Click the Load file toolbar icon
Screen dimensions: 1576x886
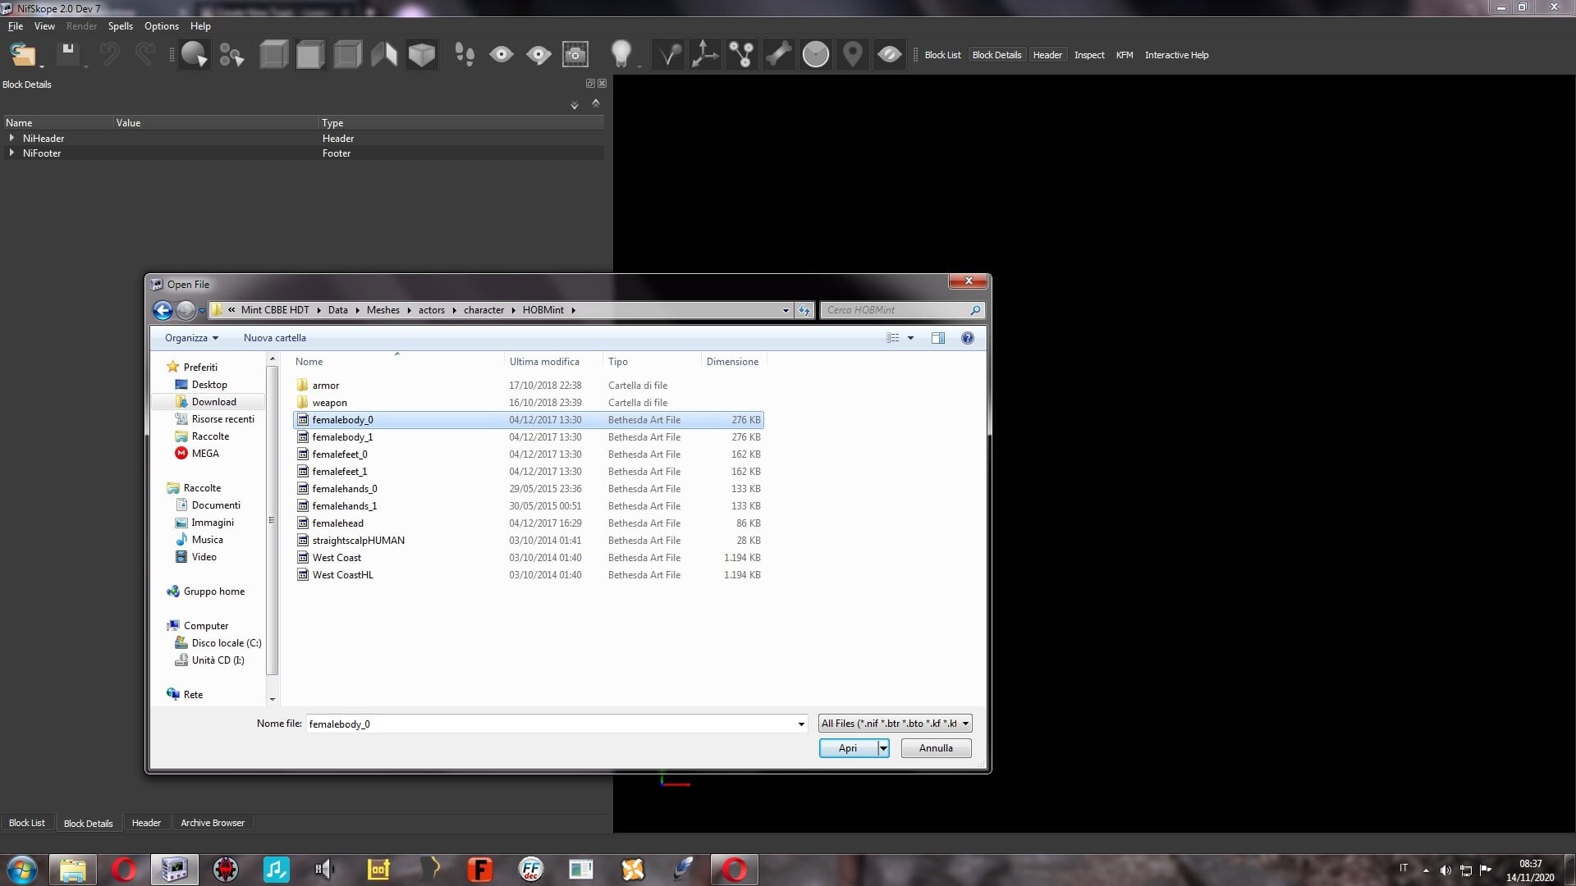pyautogui.click(x=22, y=55)
